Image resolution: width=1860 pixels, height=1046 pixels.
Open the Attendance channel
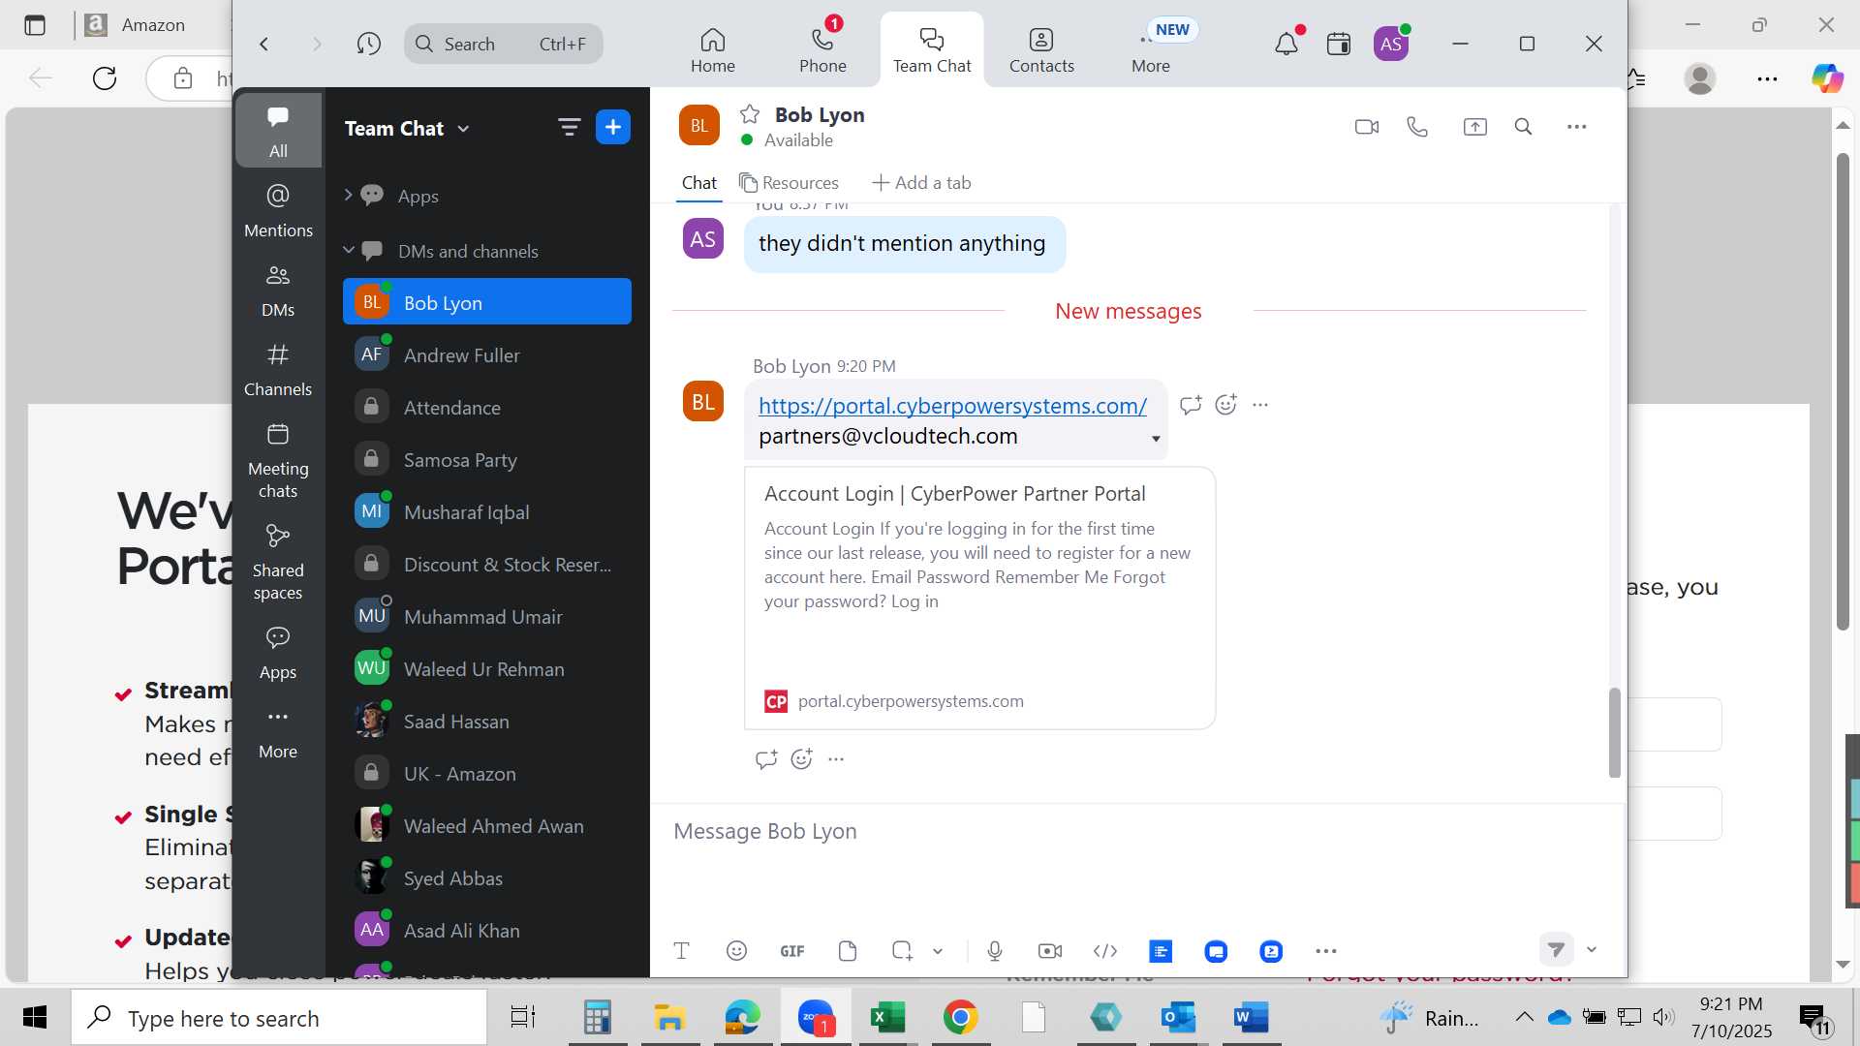click(486, 408)
